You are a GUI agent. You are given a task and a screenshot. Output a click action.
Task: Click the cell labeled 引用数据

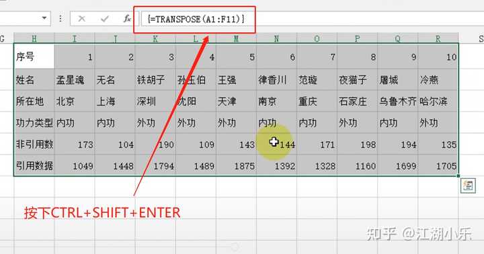coord(34,165)
